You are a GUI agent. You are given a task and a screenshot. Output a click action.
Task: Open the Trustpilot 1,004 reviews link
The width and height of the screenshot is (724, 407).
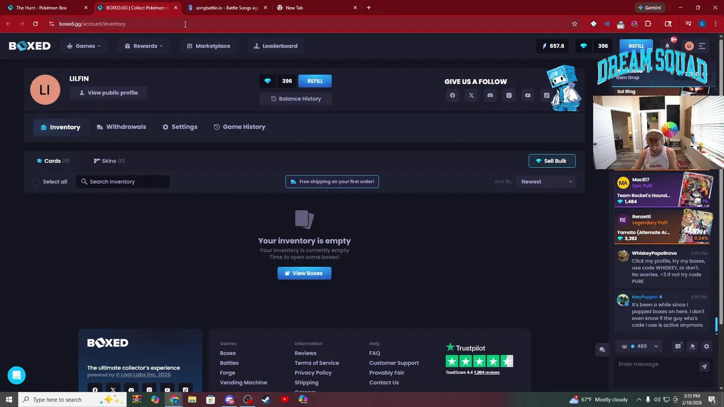486,373
